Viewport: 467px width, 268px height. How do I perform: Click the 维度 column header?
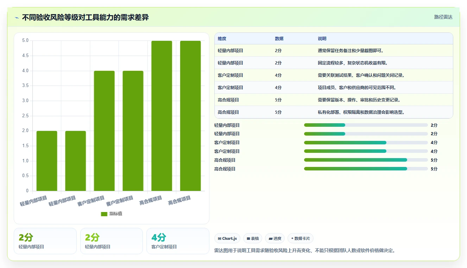click(222, 39)
